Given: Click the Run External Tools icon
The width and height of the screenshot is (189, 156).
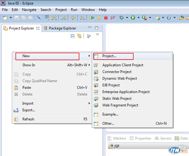Looking at the screenshot, I should tap(144, 18).
